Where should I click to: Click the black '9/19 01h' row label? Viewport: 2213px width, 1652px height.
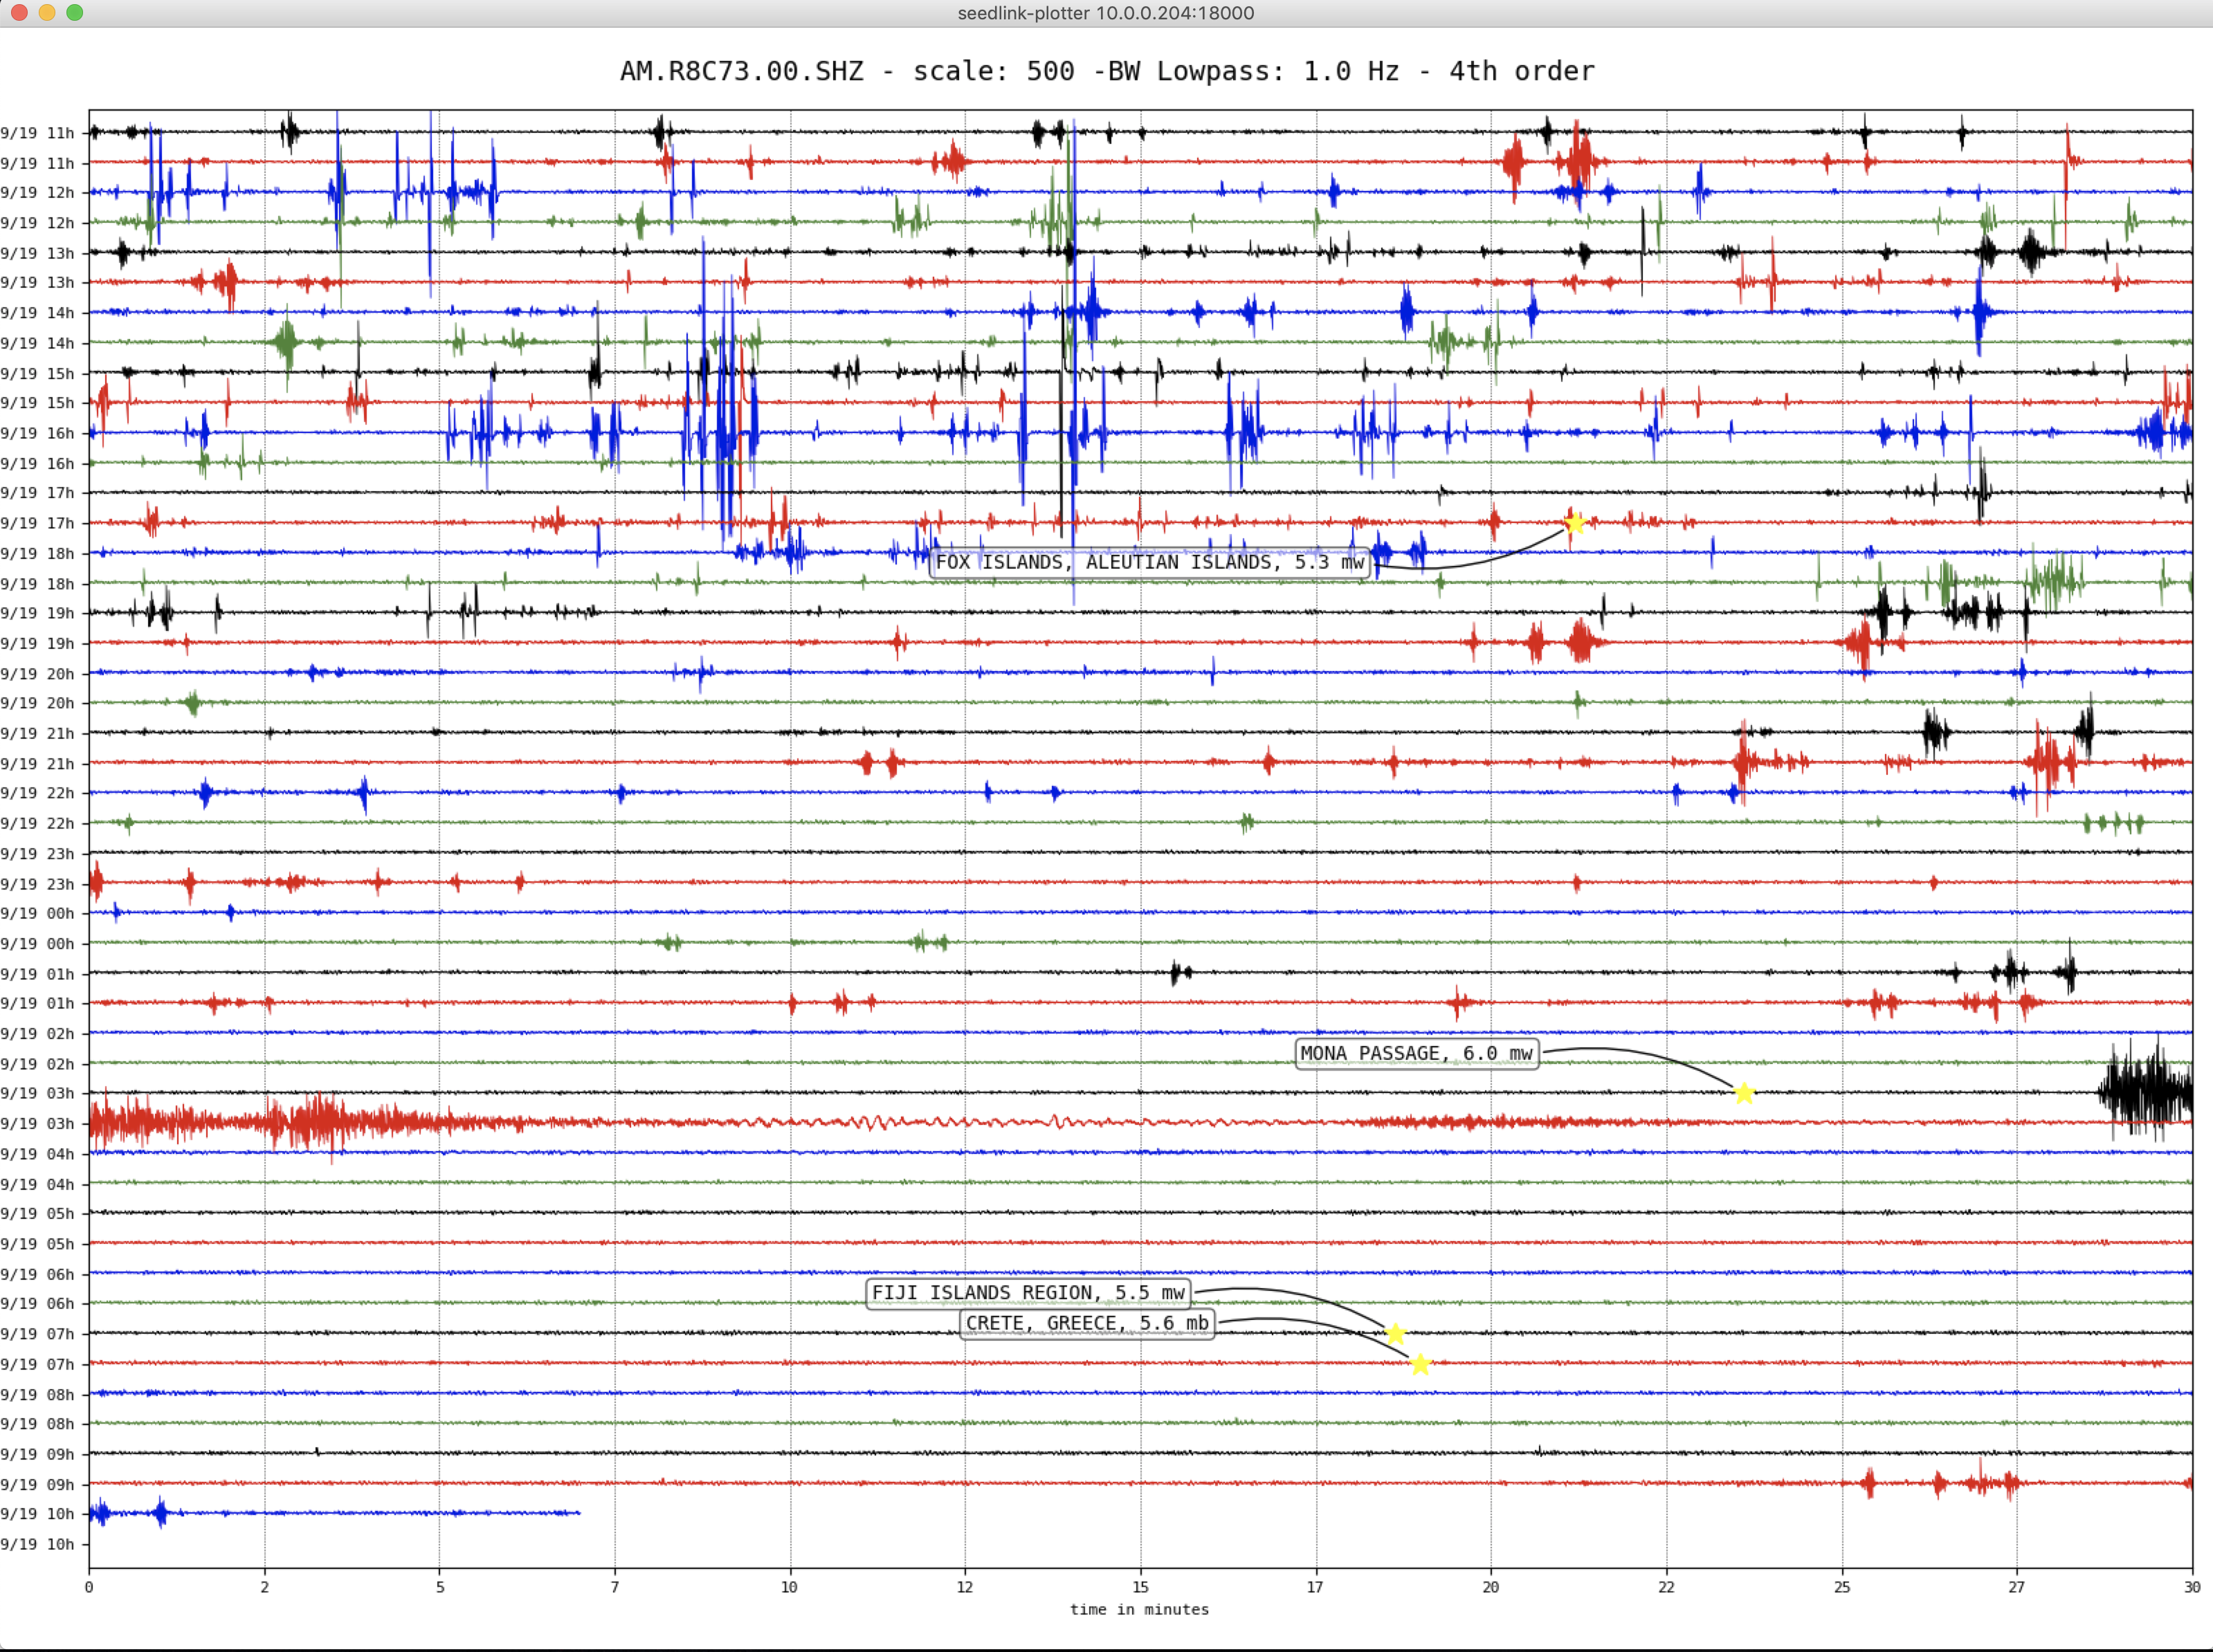(x=38, y=973)
